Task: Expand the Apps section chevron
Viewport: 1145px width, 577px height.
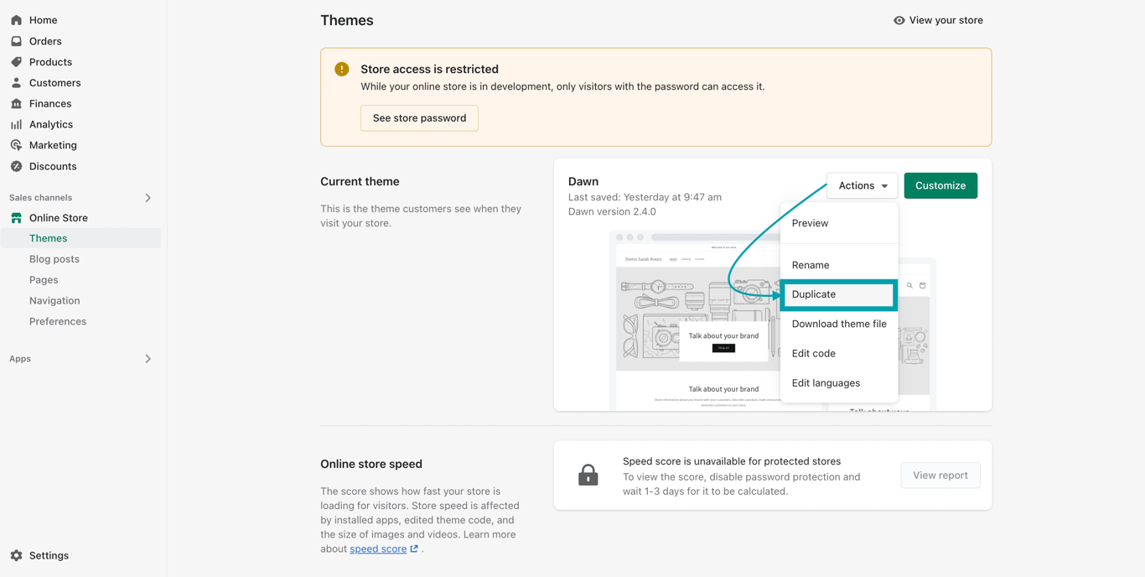Action: pos(148,359)
